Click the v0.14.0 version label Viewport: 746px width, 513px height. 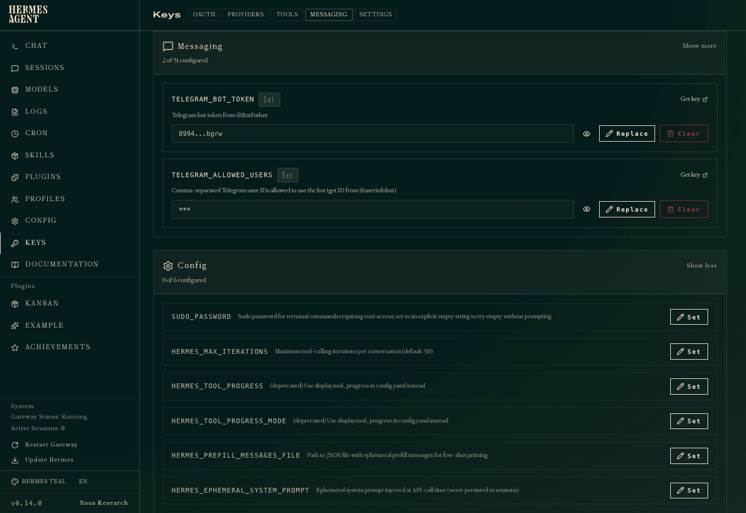click(x=26, y=503)
